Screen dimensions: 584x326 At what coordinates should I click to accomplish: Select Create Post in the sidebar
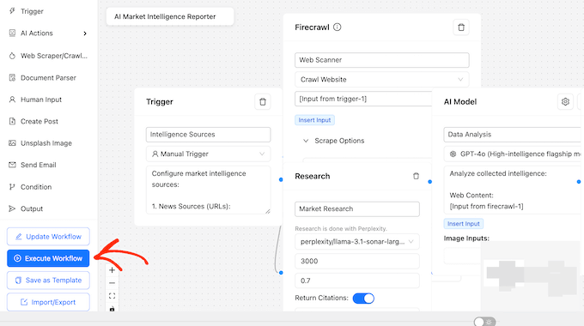coord(33,121)
